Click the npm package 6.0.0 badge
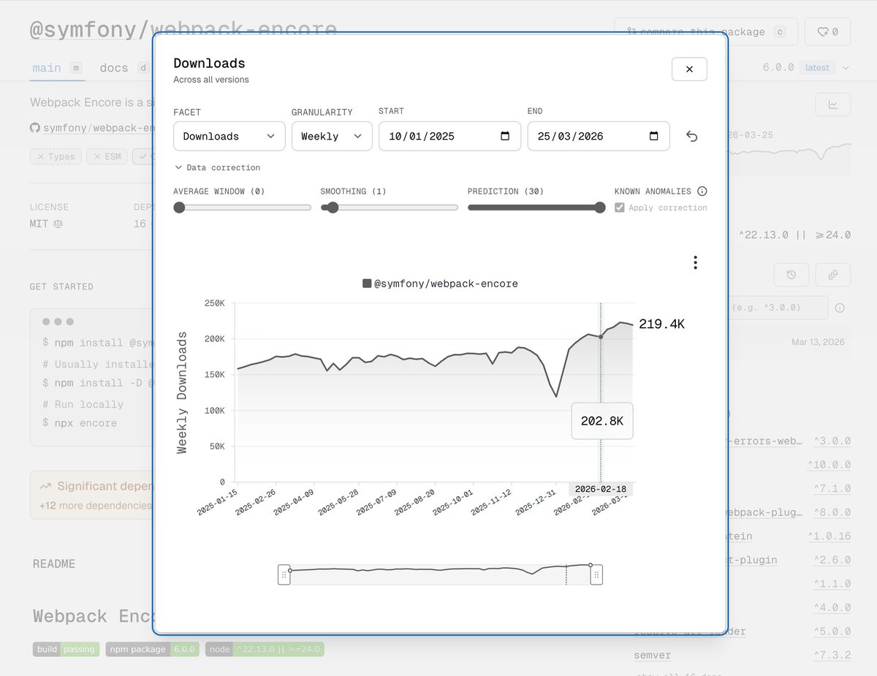Image resolution: width=877 pixels, height=676 pixels. [x=152, y=649]
